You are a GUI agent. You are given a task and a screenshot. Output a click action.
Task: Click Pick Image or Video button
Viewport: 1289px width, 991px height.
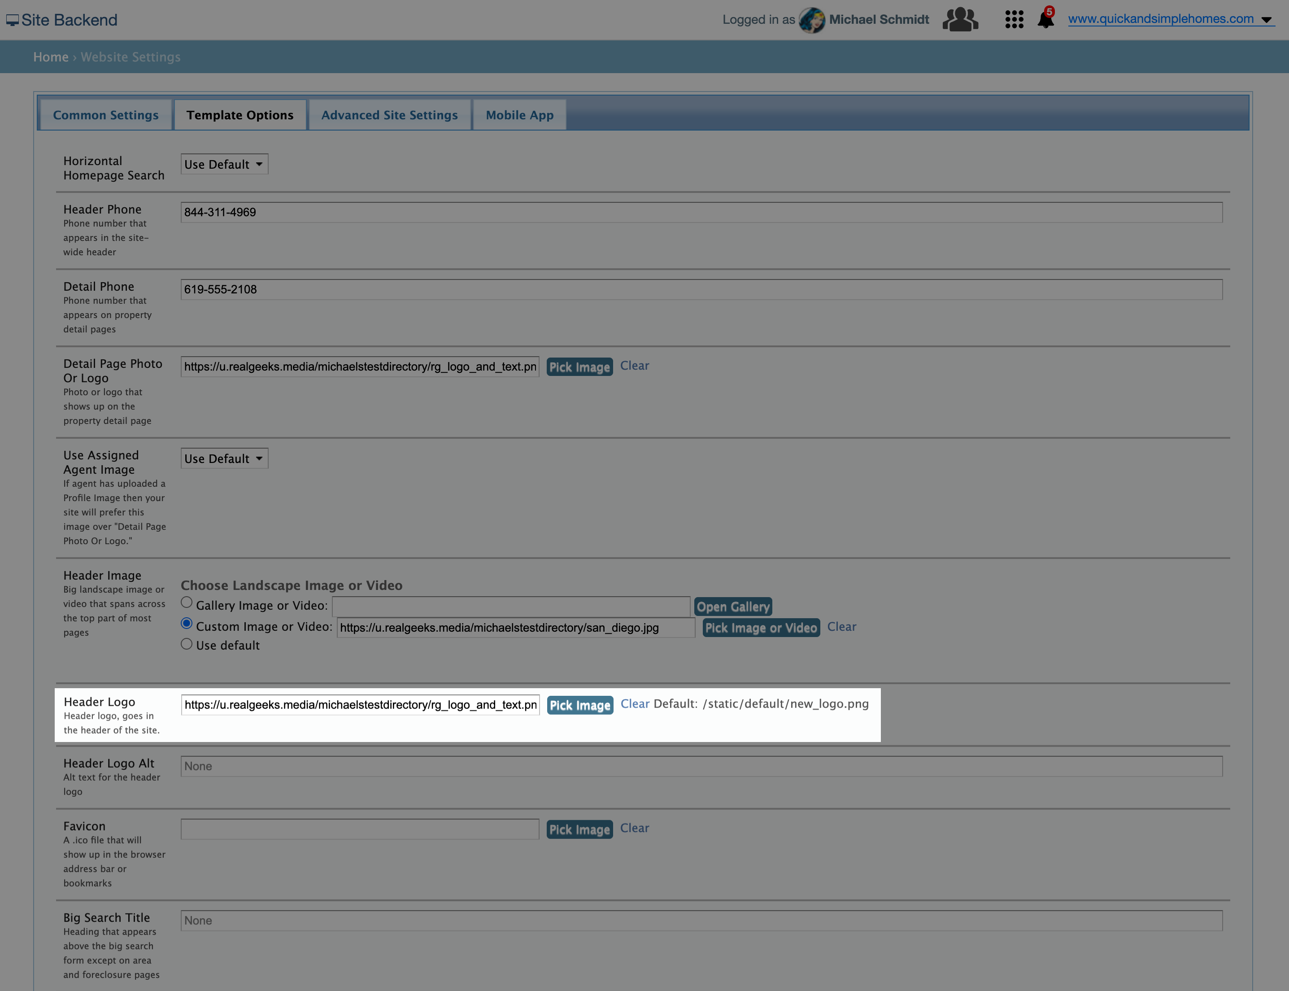761,628
